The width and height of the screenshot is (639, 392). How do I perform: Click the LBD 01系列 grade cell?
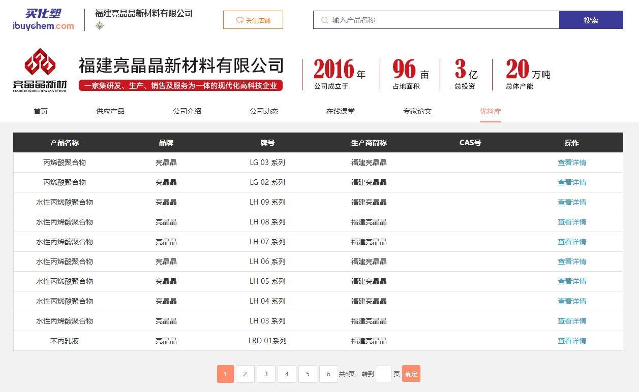tap(267, 341)
